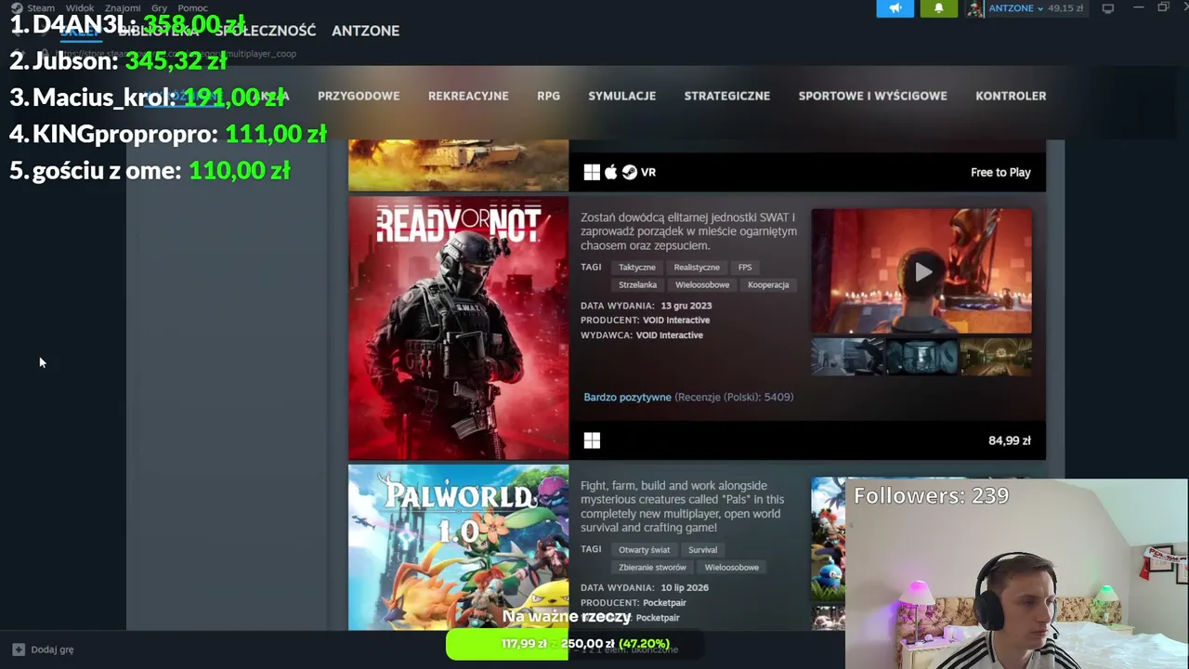Click the Apple platform icon under the tank game
The height and width of the screenshot is (669, 1189).
[x=610, y=172]
